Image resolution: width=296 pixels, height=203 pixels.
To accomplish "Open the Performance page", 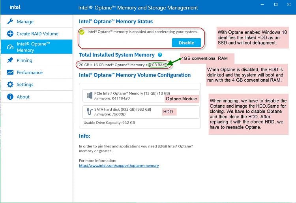I will [x=36, y=73].
